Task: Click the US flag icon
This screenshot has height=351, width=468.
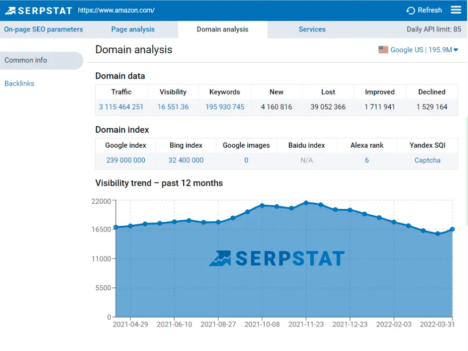Action: (x=383, y=50)
